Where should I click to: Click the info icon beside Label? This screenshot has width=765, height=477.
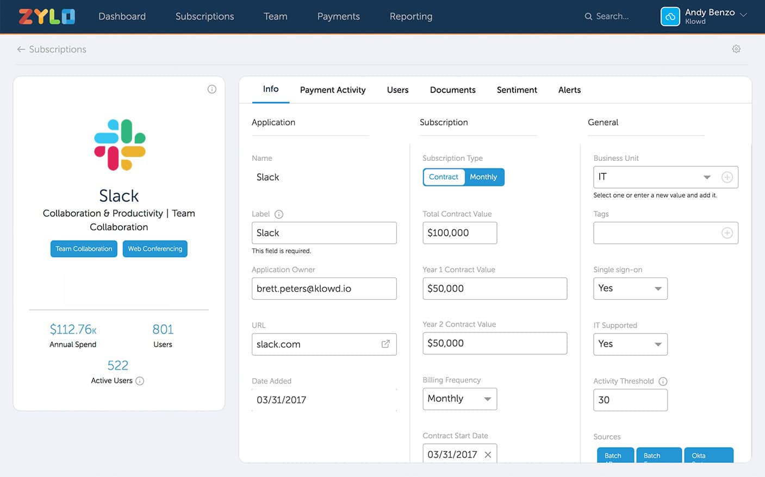[x=279, y=214]
